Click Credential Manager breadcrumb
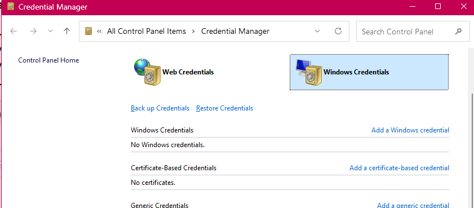Viewport: 474px width, 208px height. click(235, 31)
